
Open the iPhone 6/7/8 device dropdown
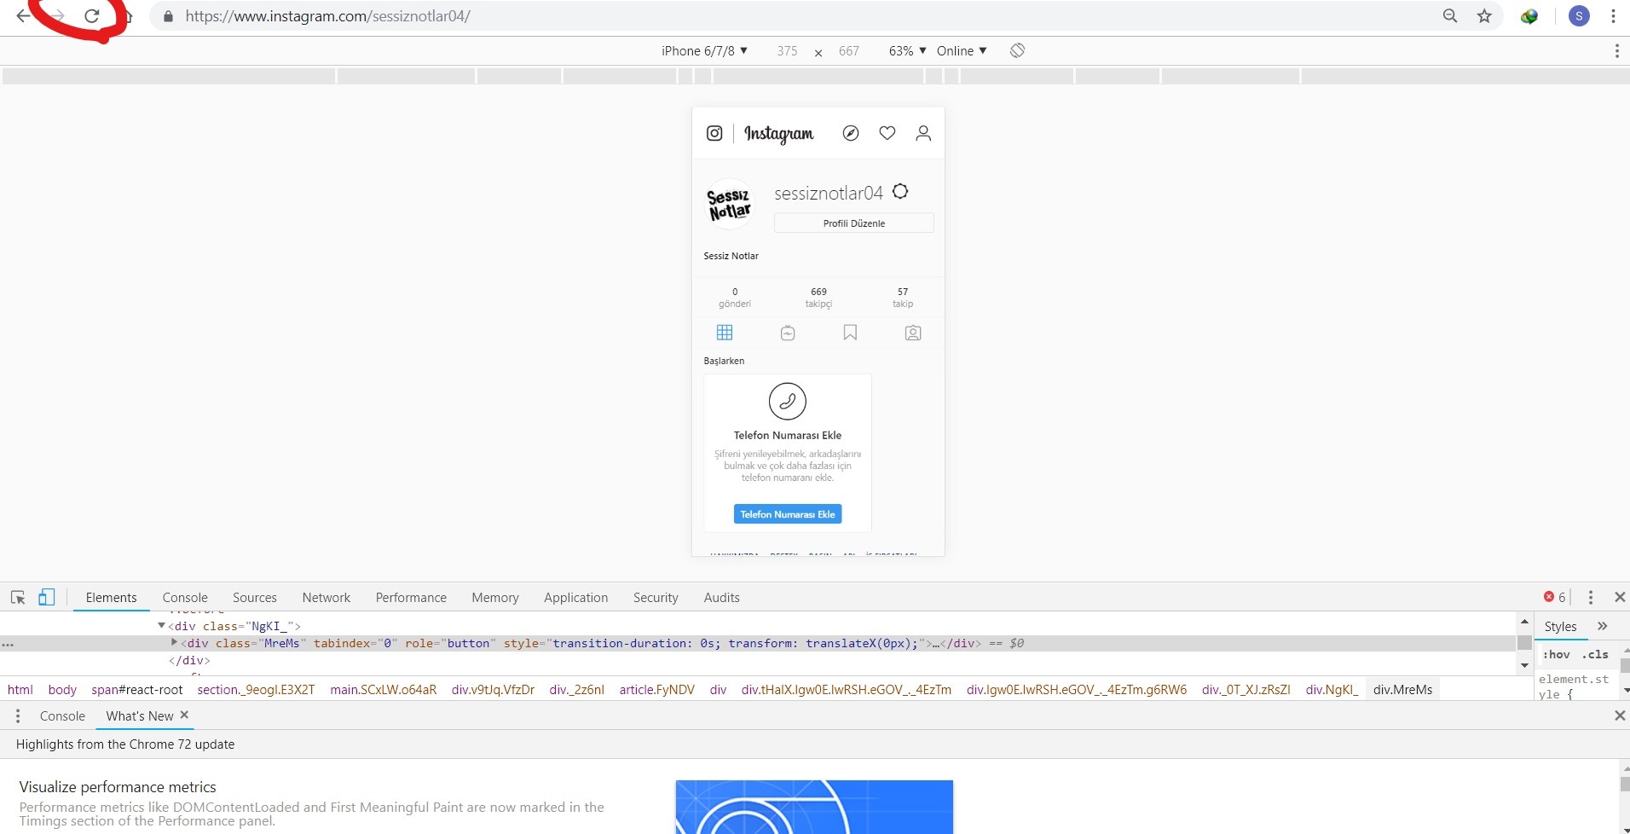(x=704, y=51)
